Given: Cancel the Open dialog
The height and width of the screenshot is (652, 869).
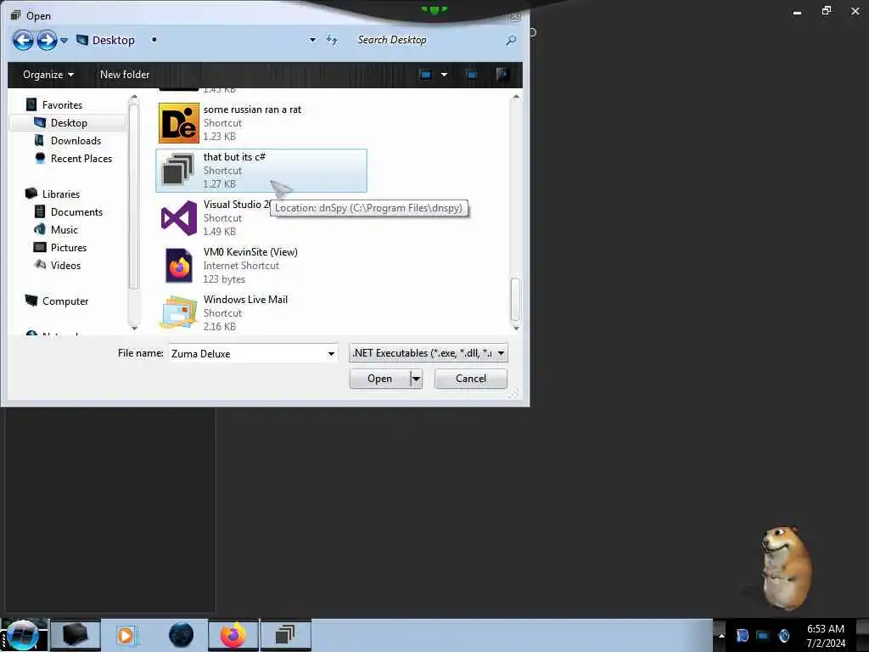Looking at the screenshot, I should (x=470, y=379).
